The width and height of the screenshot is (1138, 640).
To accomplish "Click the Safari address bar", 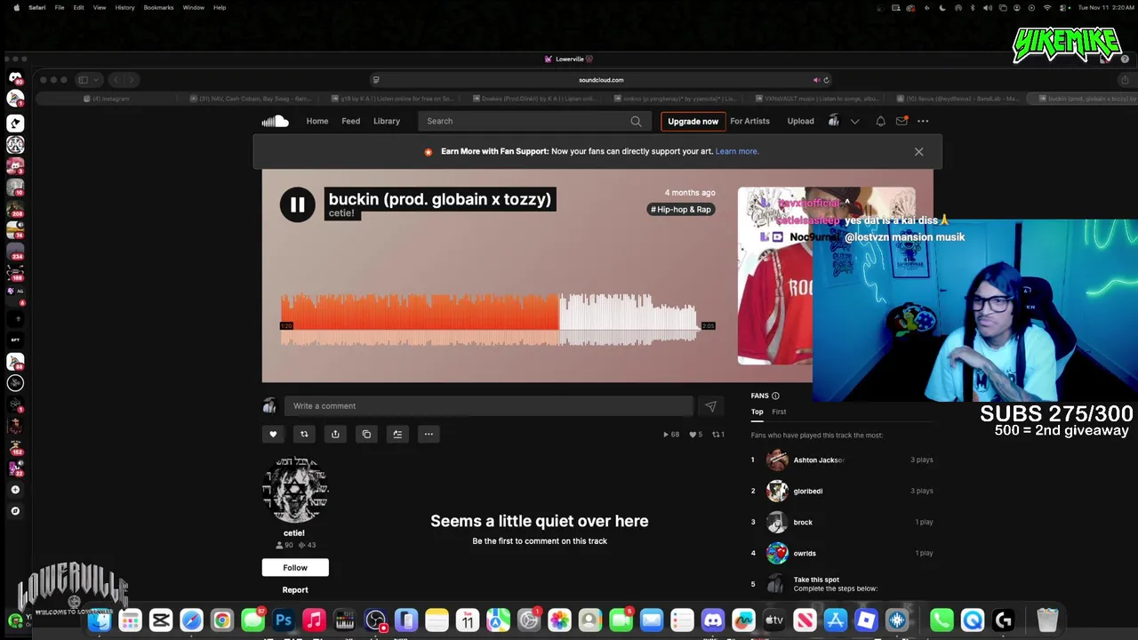I will (601, 80).
